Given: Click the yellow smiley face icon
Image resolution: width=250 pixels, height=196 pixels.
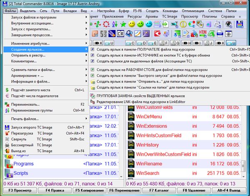Looking at the screenshot, I should point(132,24).
